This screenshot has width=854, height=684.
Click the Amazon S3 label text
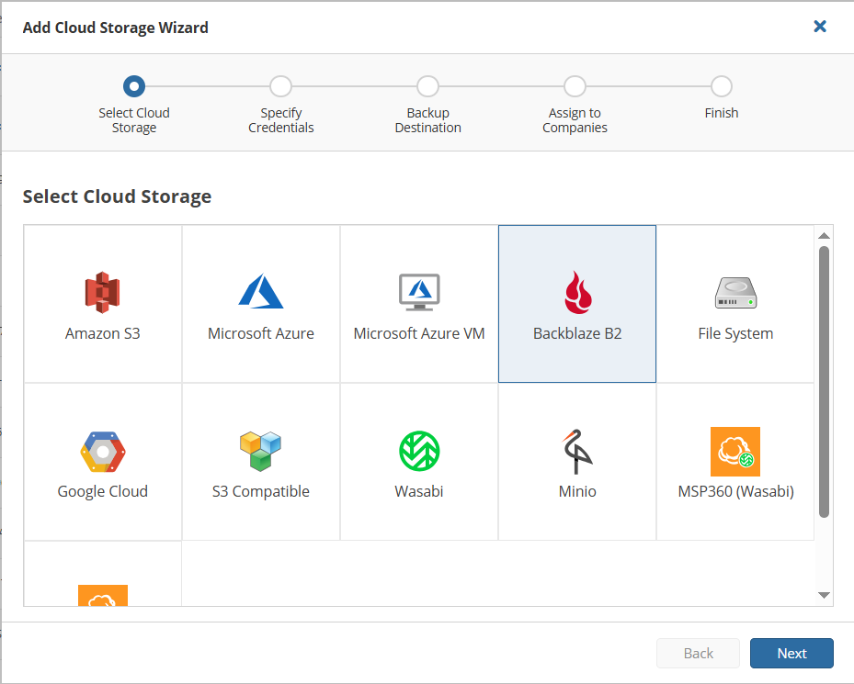[x=103, y=333]
